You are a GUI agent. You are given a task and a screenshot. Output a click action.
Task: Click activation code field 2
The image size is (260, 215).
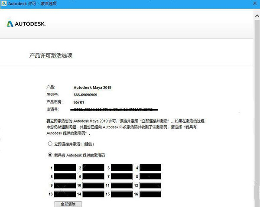click(x=93, y=168)
